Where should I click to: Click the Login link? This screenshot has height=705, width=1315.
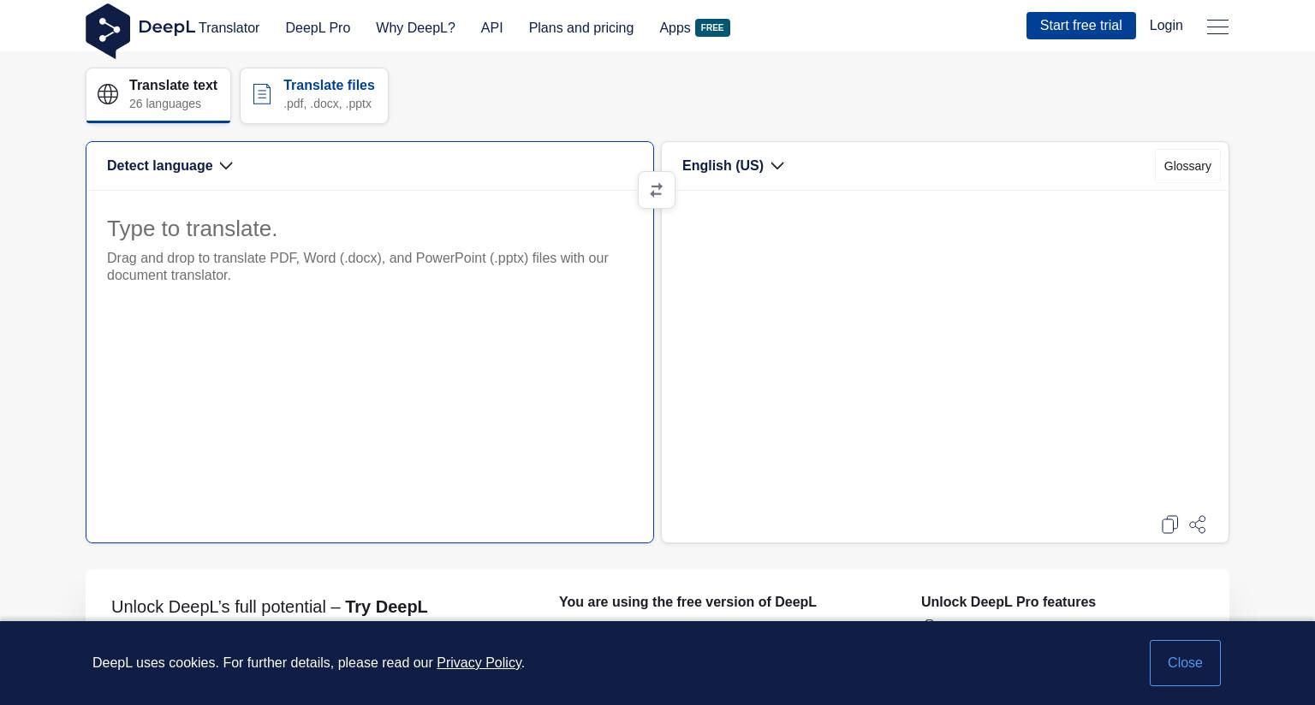[1166, 26]
